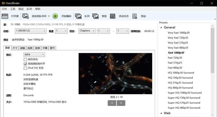Select the Very Fast 1080p30 preset
Image resolution: width=217 pixels, height=117 pixels.
(179, 33)
